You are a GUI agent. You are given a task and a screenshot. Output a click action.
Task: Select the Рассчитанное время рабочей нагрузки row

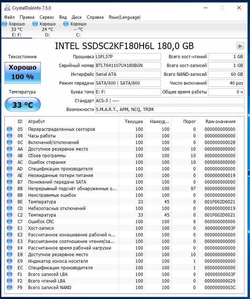tap(122, 248)
